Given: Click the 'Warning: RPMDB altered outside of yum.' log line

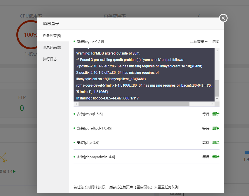Looking at the screenshot, I should point(108,53).
